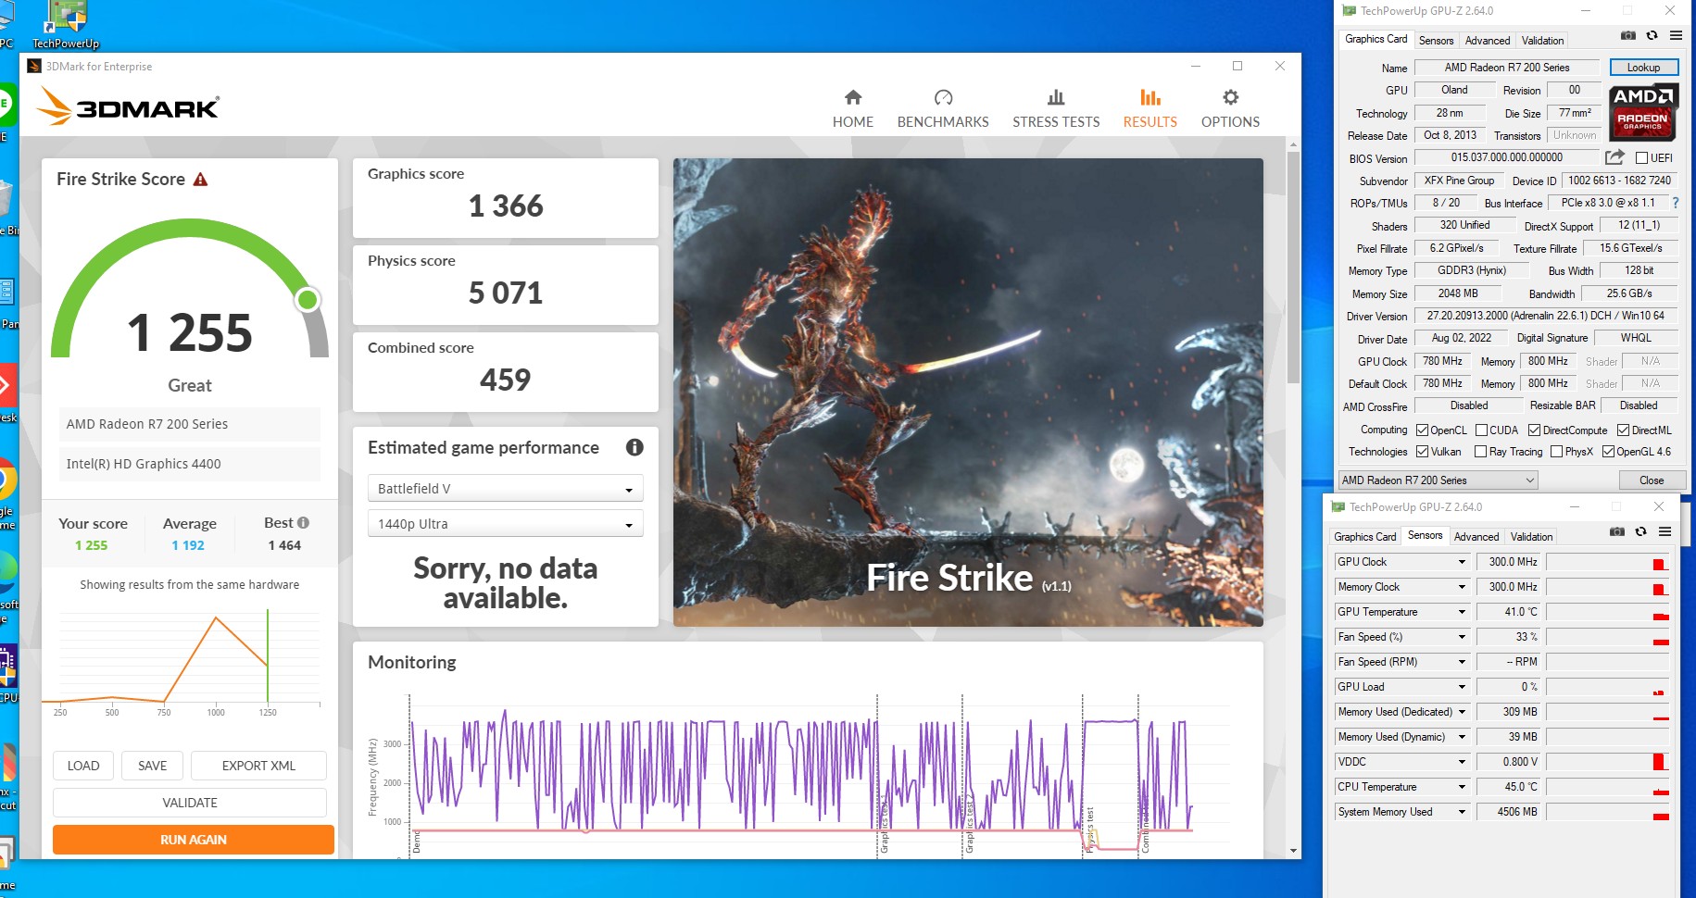Expand the CPU Temperature sensor dropdown
This screenshot has height=898, width=1696.
tap(1462, 787)
